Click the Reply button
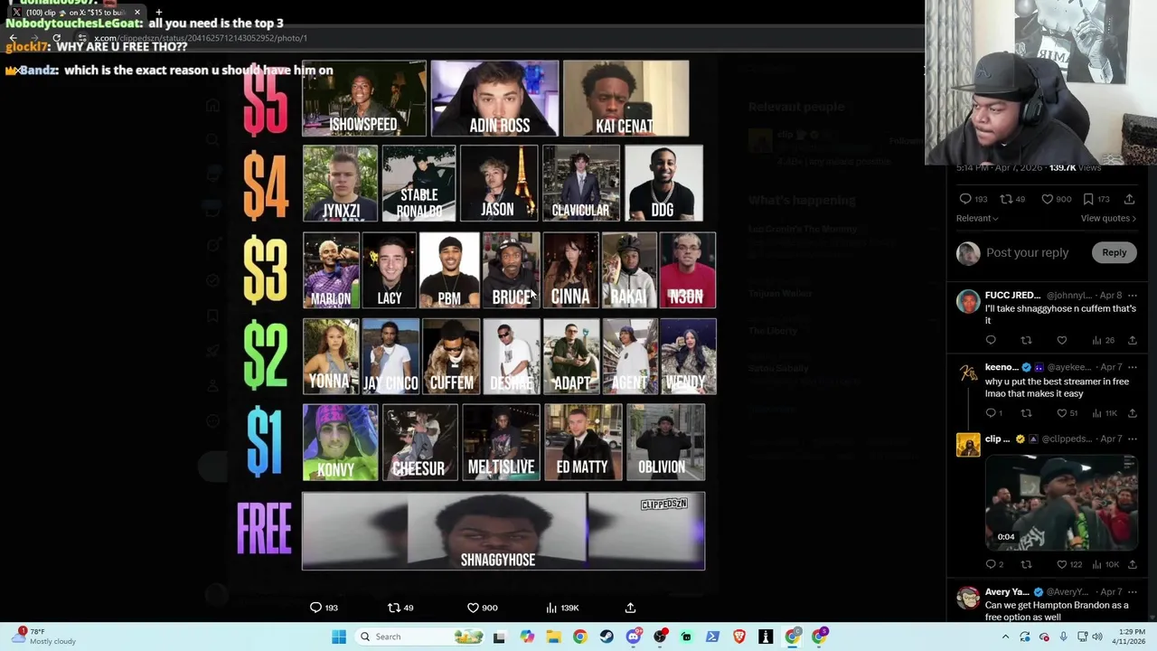The height and width of the screenshot is (651, 1157). click(x=1114, y=252)
